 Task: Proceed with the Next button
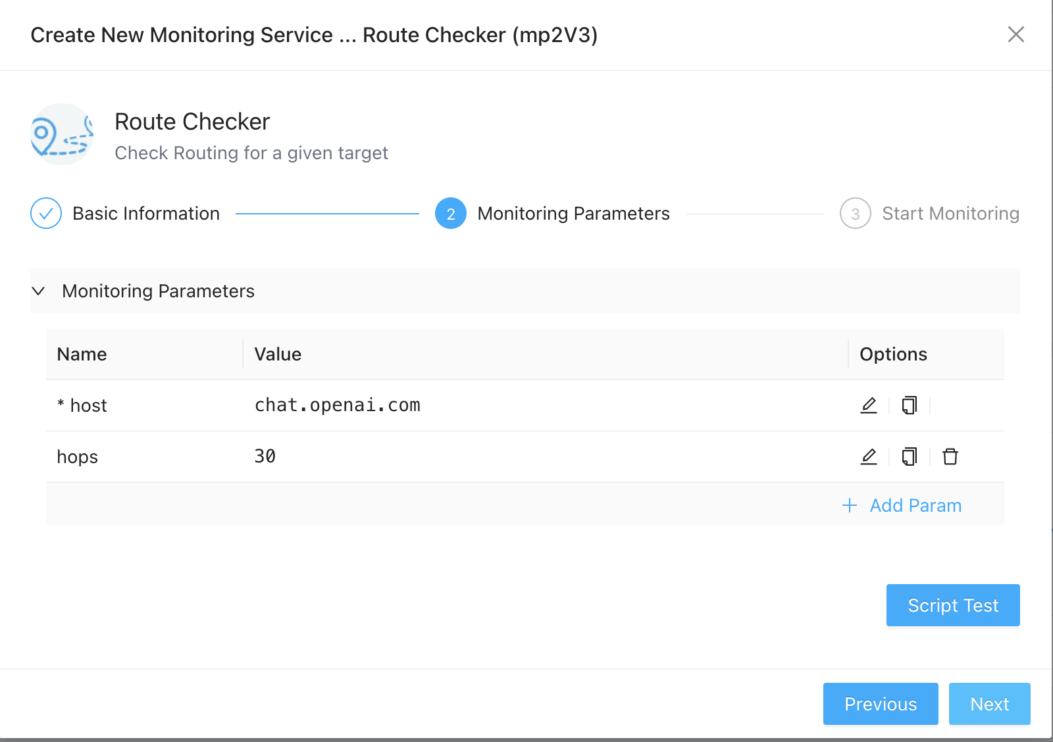pos(989,704)
